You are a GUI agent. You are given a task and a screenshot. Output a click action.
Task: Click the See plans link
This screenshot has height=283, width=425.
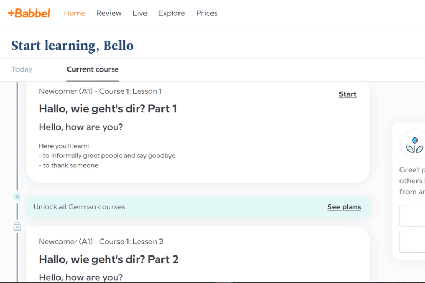(344, 207)
